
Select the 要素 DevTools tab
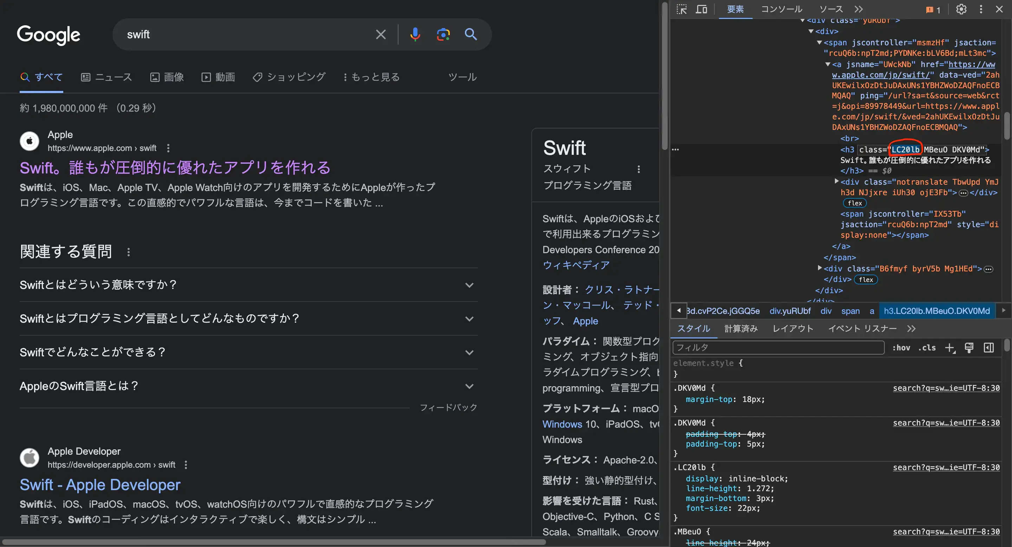pos(735,9)
